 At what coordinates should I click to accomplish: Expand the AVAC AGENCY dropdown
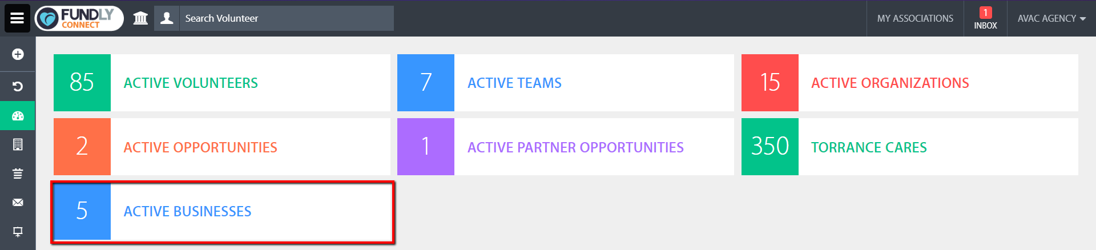click(1051, 18)
